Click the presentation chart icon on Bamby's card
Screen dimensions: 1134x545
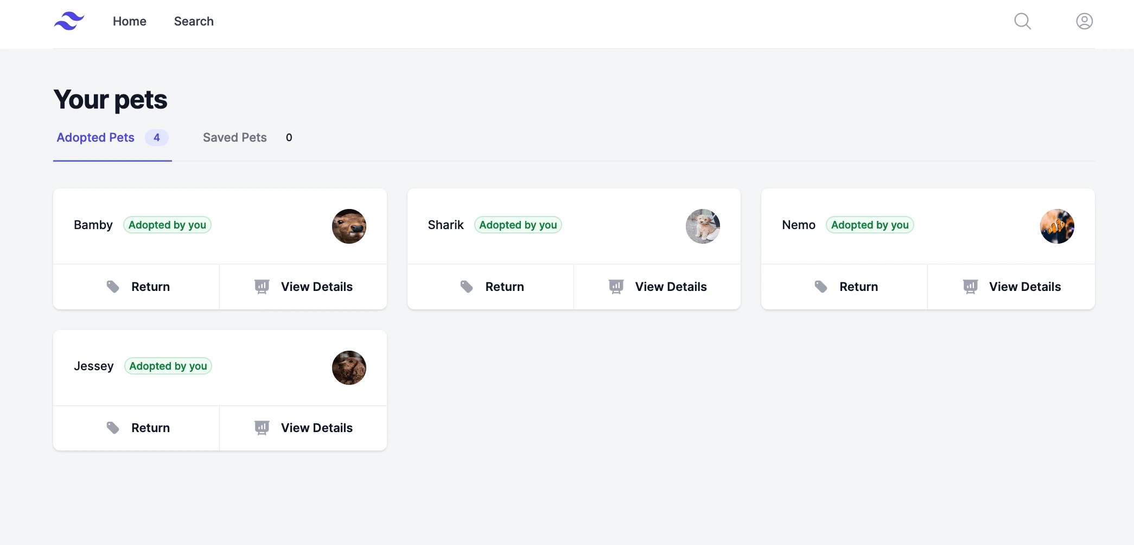[x=262, y=287]
